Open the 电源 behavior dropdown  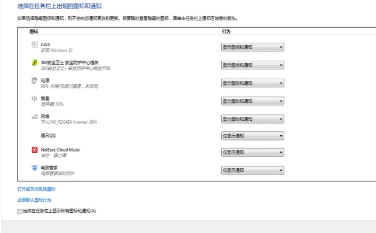coord(252,83)
